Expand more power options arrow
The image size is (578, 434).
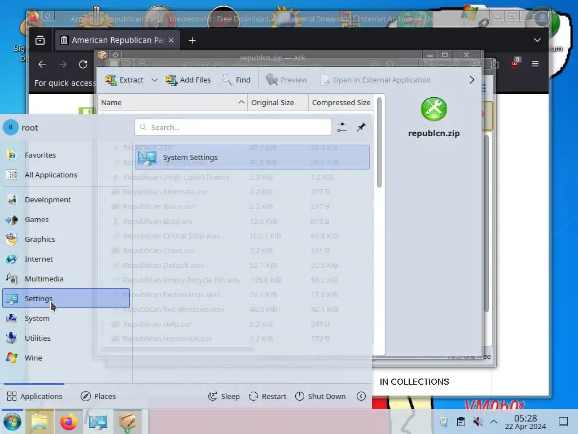361,396
